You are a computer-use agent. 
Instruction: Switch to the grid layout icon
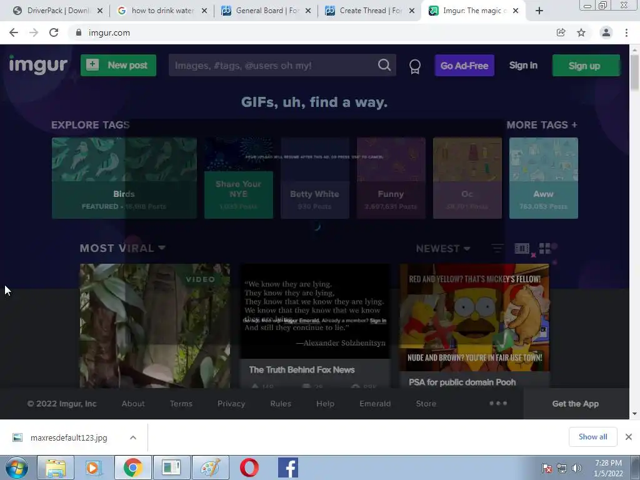[x=545, y=248]
